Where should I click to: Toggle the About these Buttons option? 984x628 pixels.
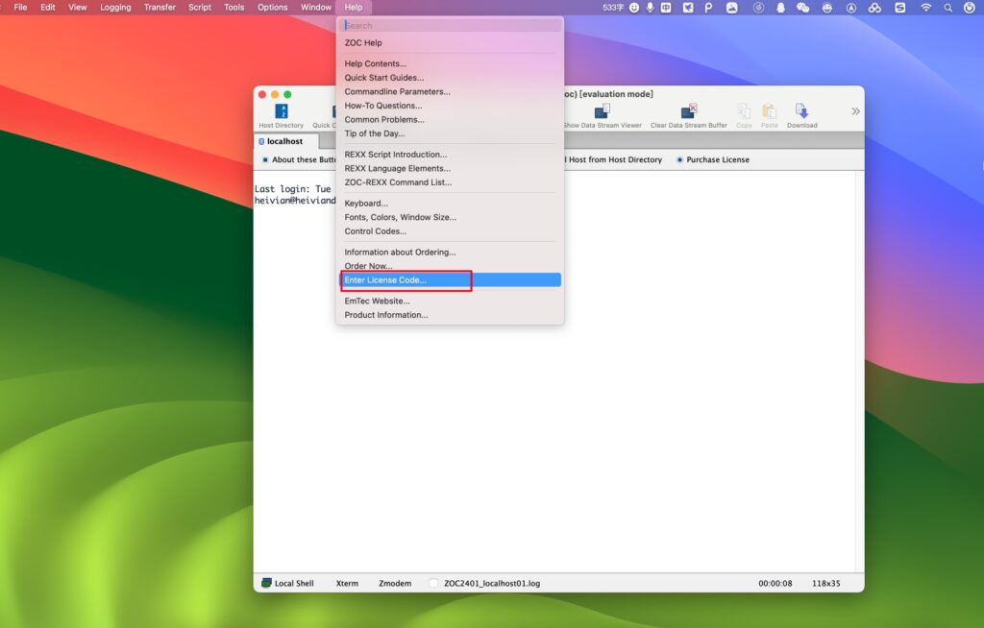click(x=298, y=159)
